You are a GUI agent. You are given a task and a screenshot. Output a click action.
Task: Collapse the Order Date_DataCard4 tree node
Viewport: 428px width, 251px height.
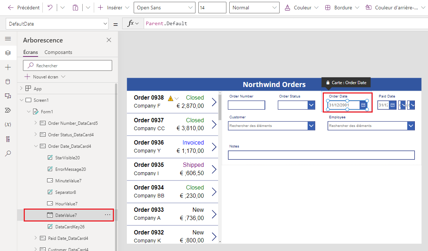pos(36,146)
